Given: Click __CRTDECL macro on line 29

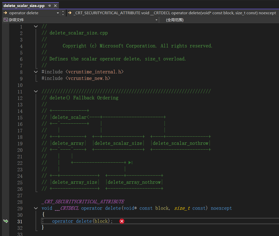Looking at the screenshot, I should [x=67, y=208].
